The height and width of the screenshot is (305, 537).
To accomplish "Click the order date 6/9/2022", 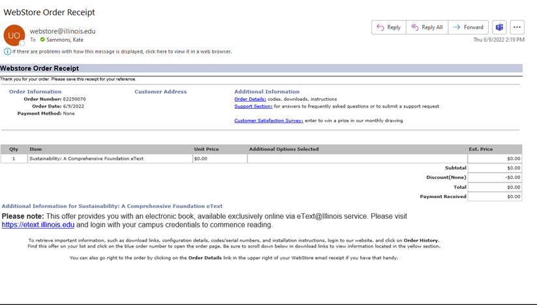I will (x=73, y=106).
